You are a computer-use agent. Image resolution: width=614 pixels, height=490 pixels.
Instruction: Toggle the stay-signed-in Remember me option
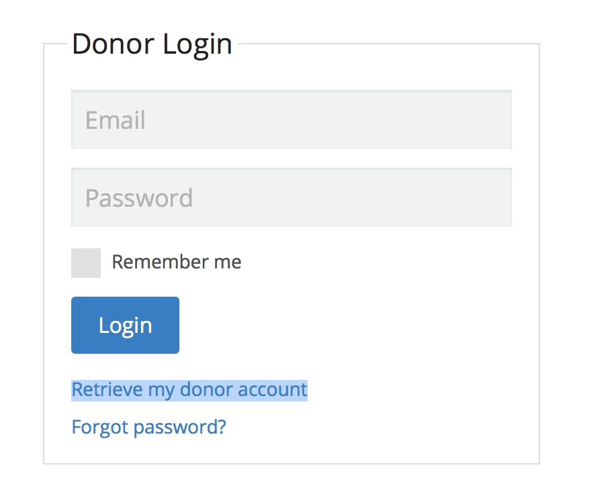[86, 262]
